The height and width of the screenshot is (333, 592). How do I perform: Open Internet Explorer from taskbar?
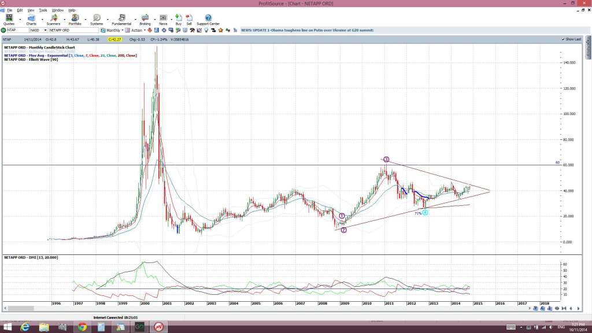coord(25,327)
